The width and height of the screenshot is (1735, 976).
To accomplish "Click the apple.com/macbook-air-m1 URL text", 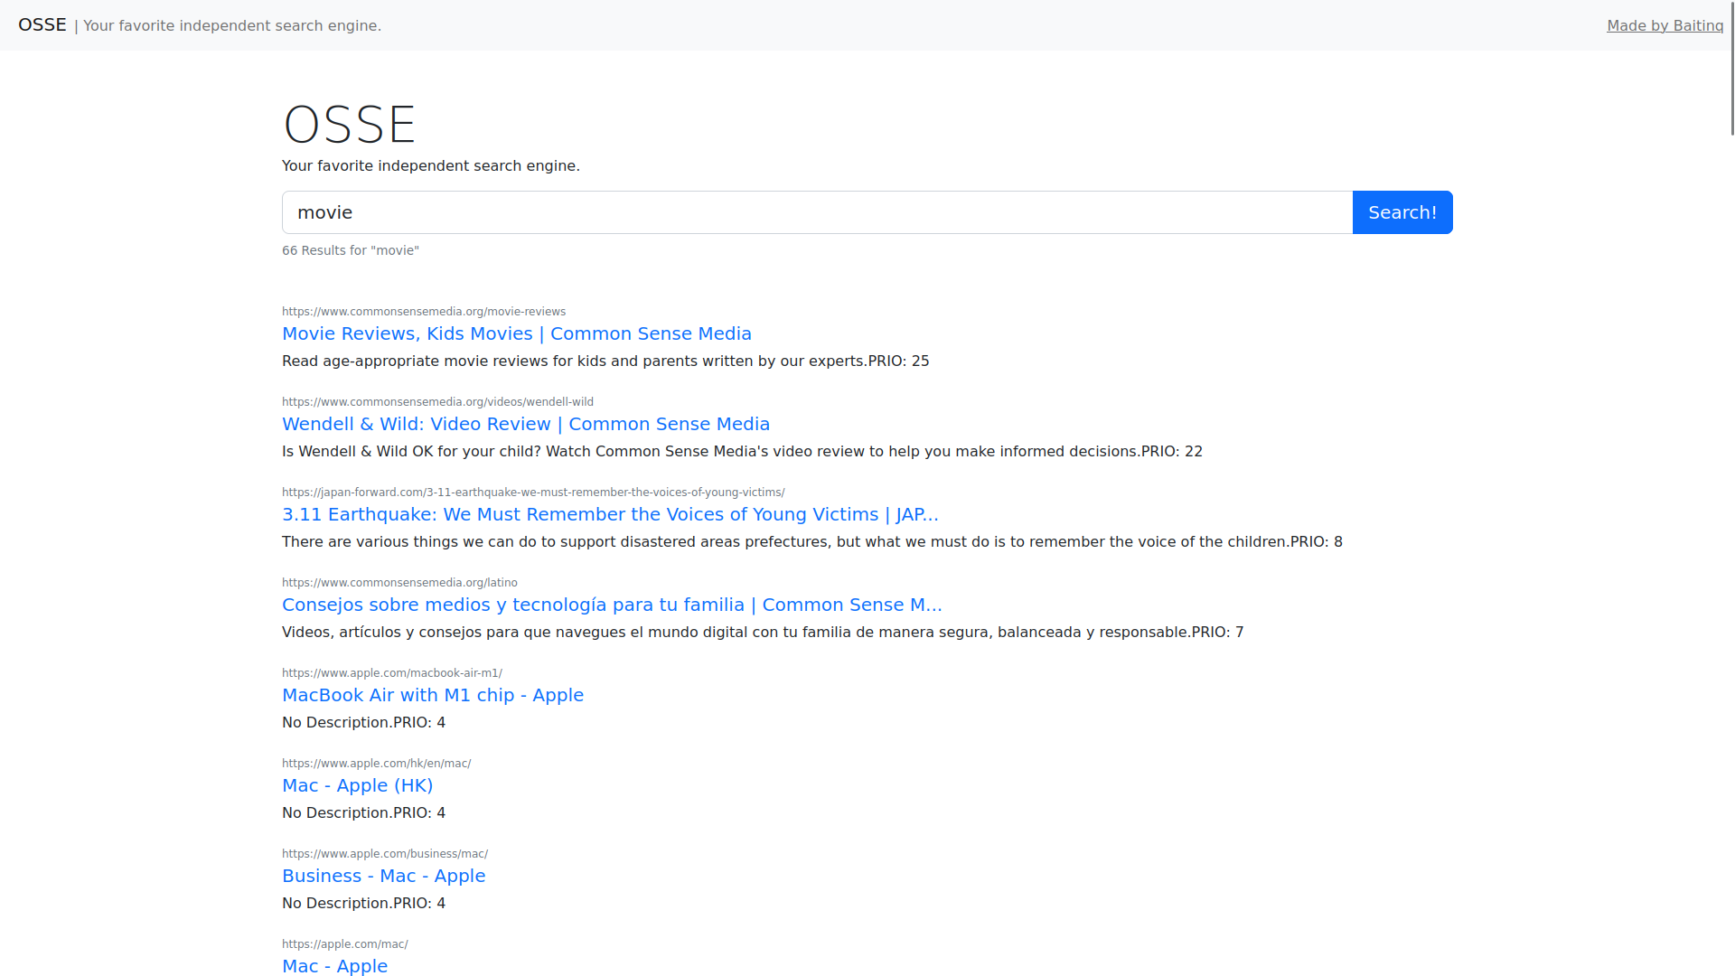I will 391,673.
